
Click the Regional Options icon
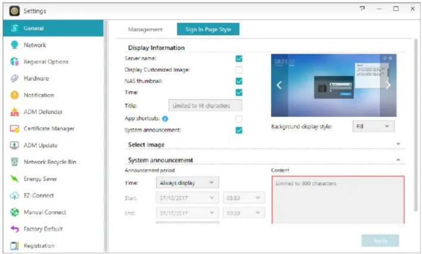(15, 61)
